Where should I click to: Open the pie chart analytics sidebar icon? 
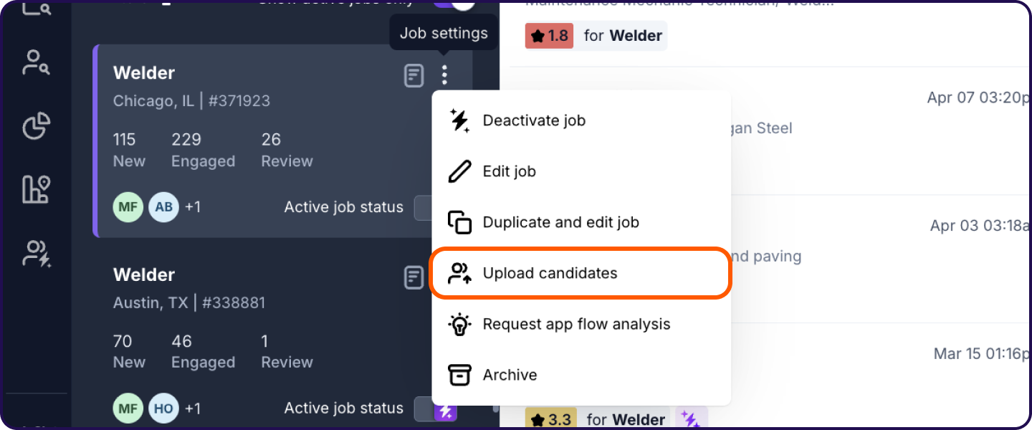tap(34, 126)
